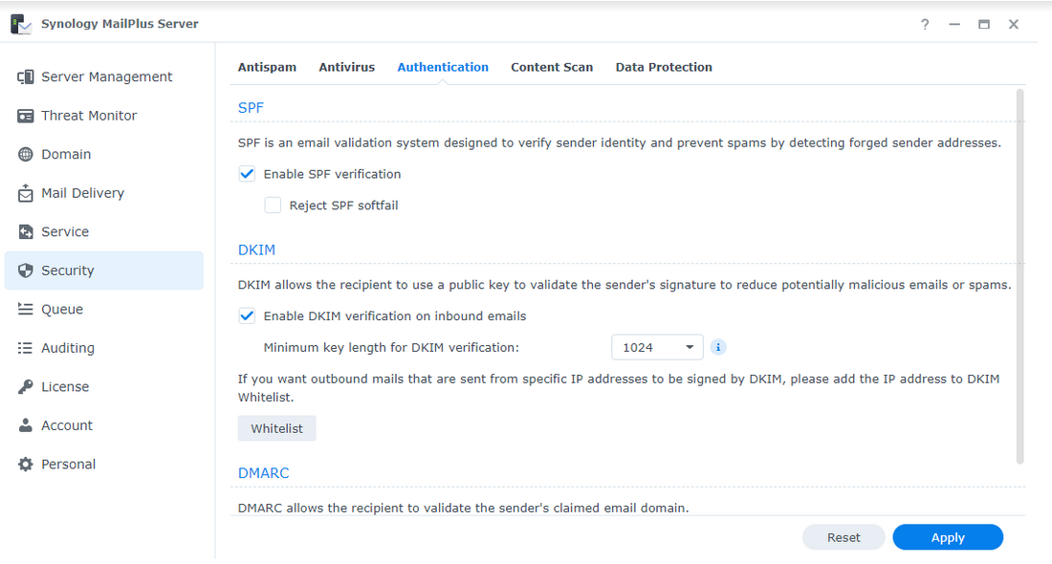The width and height of the screenshot is (1052, 564).
Task: Click the SPF description sentence
Action: (620, 142)
